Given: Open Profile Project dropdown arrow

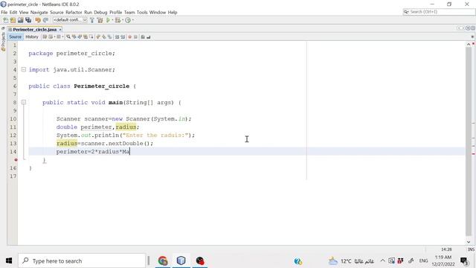Looking at the screenshot, I should click(x=133, y=20).
